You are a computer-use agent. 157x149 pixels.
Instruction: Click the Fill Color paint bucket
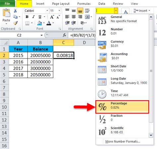pos(39,23)
